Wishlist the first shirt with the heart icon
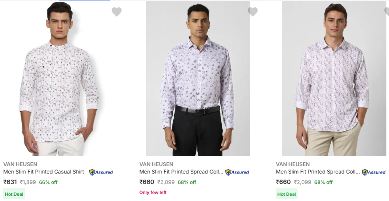Viewport: 389px width, 201px height. (116, 12)
